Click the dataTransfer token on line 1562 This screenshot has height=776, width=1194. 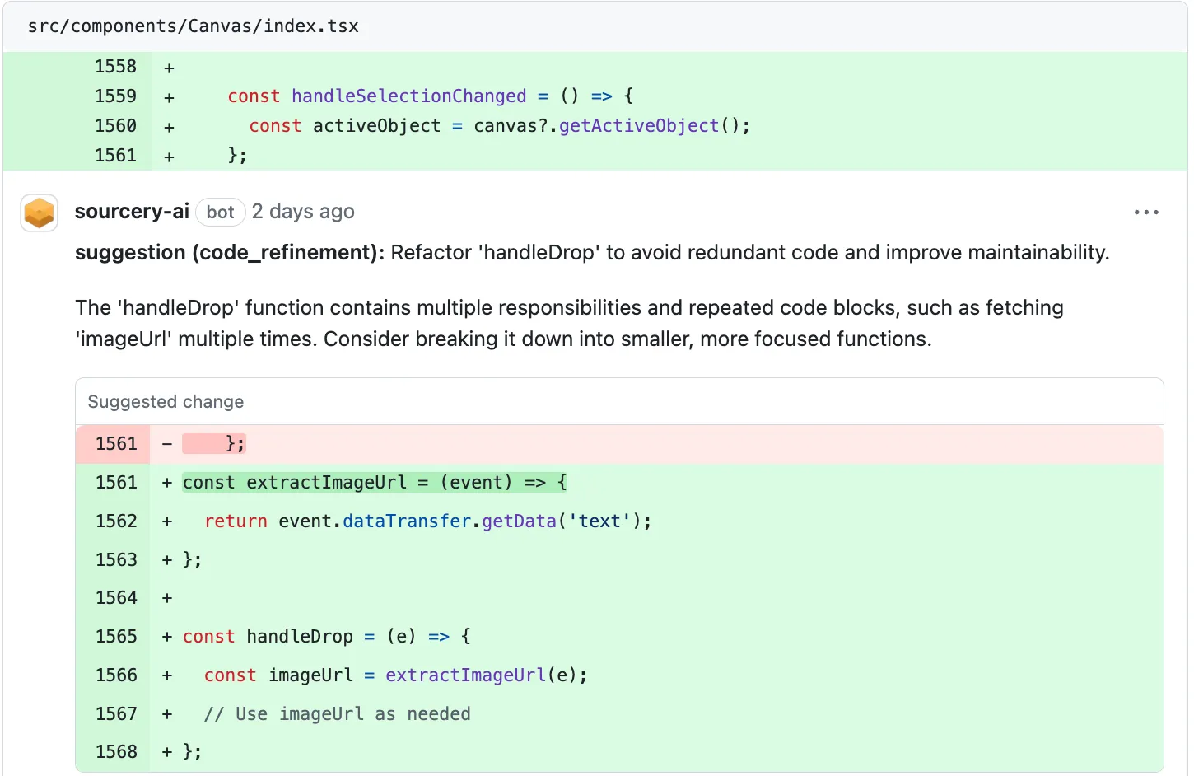coord(406,521)
